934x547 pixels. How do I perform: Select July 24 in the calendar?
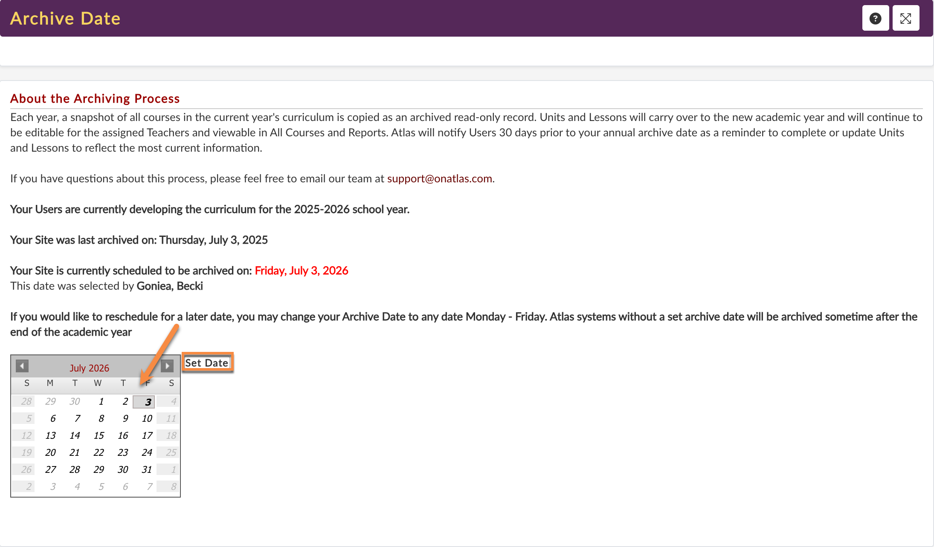click(147, 452)
